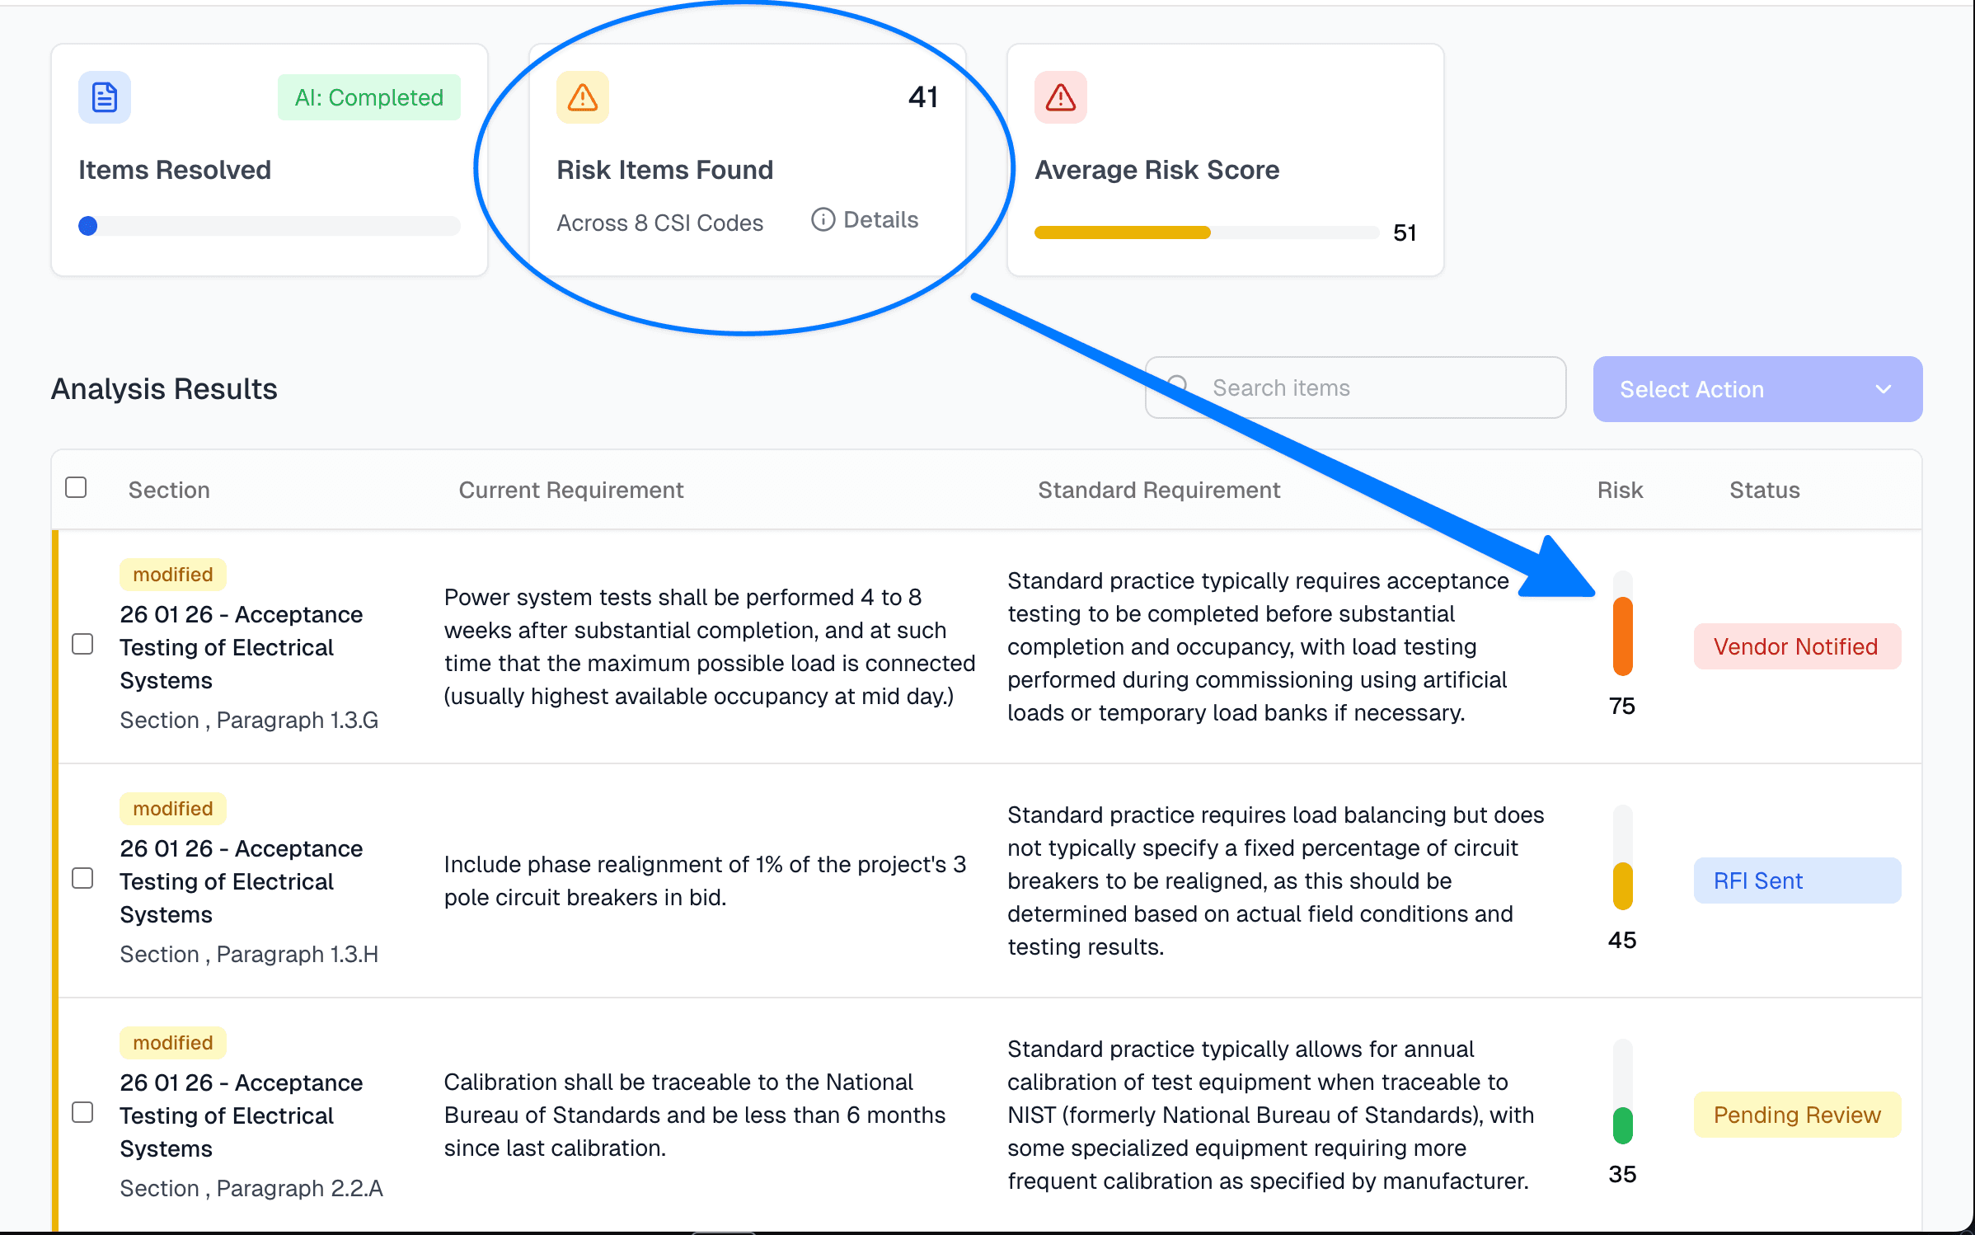Click the Items Resolved progress slider handle
Viewport: 1975px width, 1235px height.
tap(88, 226)
